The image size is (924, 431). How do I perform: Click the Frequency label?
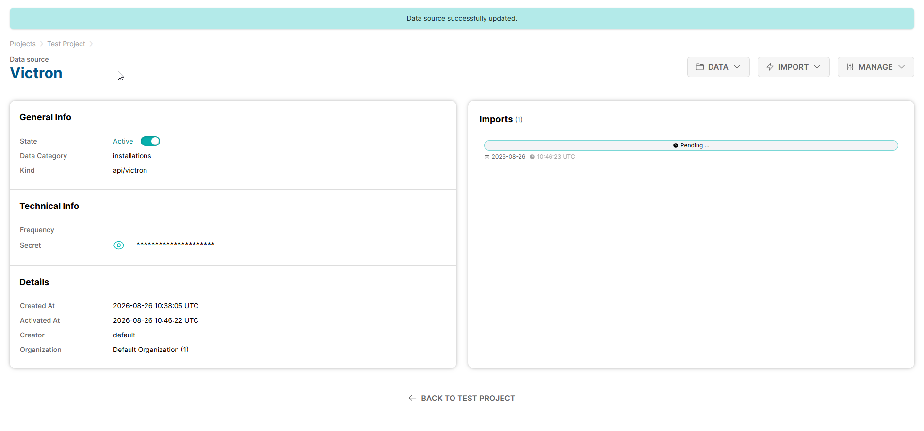[37, 230]
